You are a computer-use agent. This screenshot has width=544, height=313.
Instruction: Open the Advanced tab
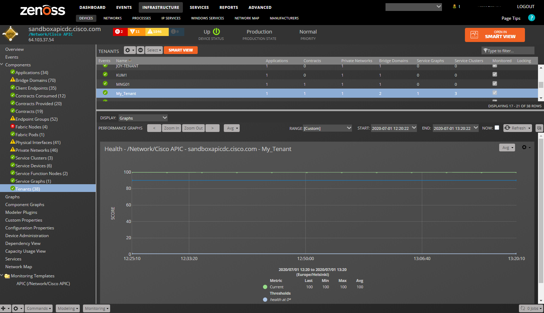(x=260, y=7)
